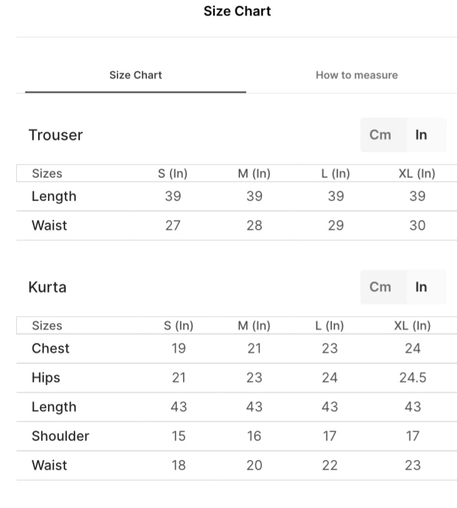Image resolution: width=457 pixels, height=508 pixels.
Task: Click Trouser Waist value 27 for S
Action: 173,225
